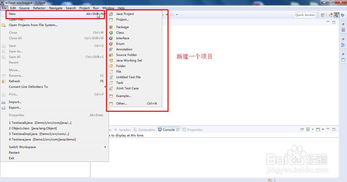Click the Java Project icon in New submenu
Screen dimensions: 347x182
111,14
